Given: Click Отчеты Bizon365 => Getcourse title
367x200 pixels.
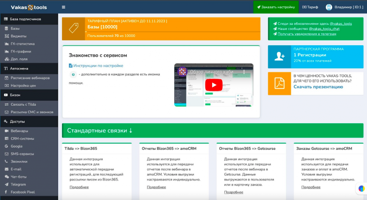Looking at the screenshot, I should tap(247, 149).
